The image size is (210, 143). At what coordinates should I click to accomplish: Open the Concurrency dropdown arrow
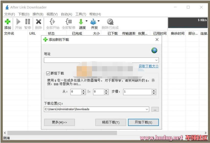pos(99,21)
